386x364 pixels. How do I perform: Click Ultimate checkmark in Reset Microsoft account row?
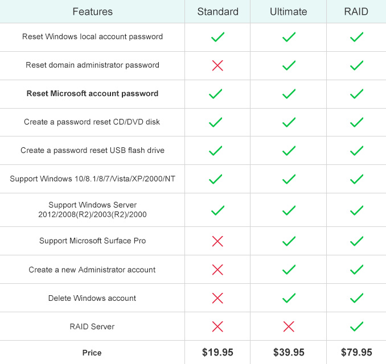pyautogui.click(x=289, y=94)
